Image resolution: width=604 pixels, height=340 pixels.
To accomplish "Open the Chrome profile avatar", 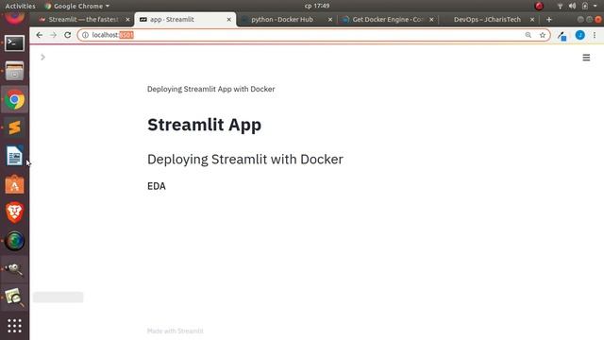I will click(579, 35).
